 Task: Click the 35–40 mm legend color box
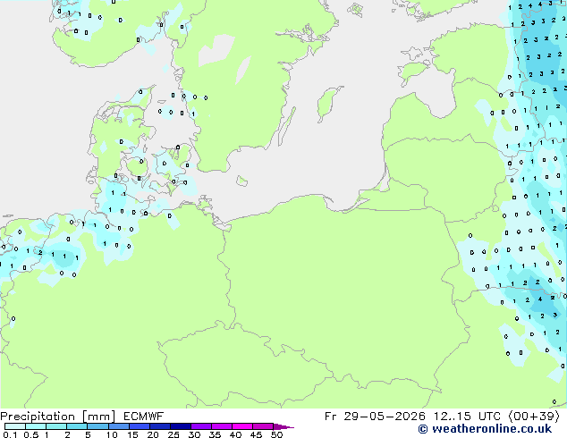point(222,426)
